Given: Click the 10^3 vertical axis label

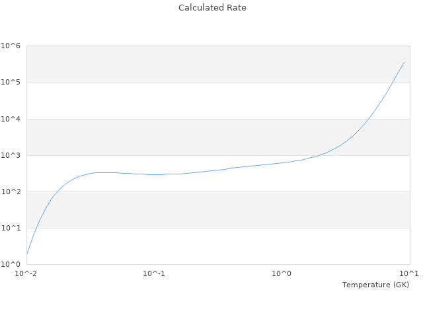Looking at the screenshot, I should (11, 155).
